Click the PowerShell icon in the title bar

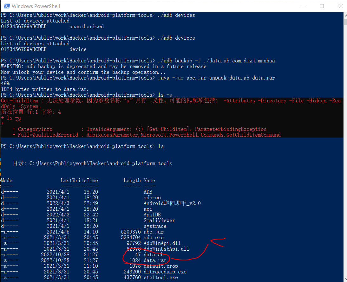tap(6, 6)
